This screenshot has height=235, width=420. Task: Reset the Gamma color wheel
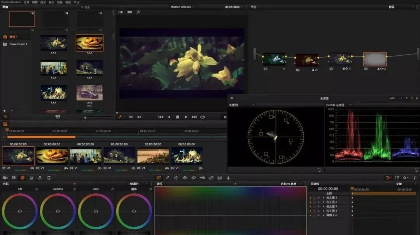(74, 189)
